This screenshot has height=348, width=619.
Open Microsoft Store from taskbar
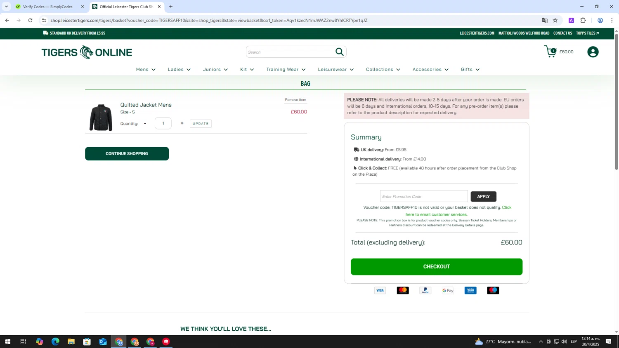click(x=87, y=341)
